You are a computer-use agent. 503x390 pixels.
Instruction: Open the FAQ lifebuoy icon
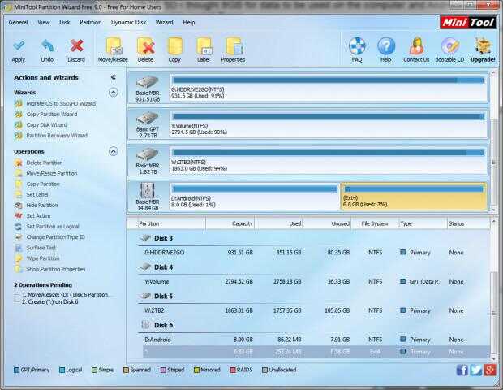pos(357,50)
